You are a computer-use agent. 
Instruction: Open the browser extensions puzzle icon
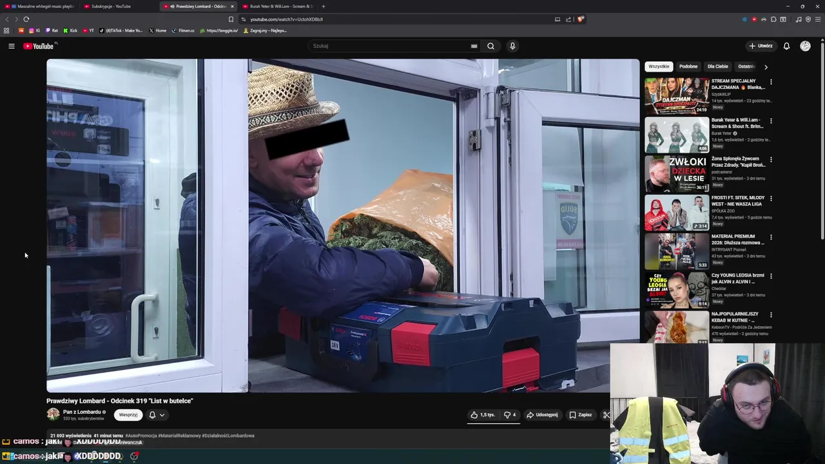click(x=773, y=19)
